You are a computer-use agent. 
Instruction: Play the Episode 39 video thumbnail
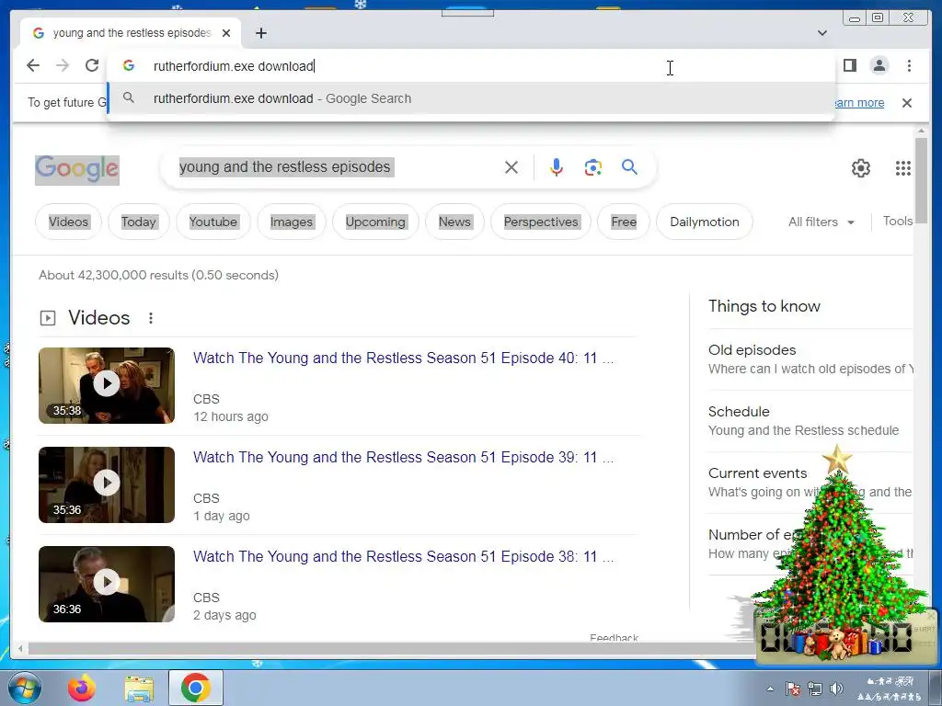tap(107, 484)
